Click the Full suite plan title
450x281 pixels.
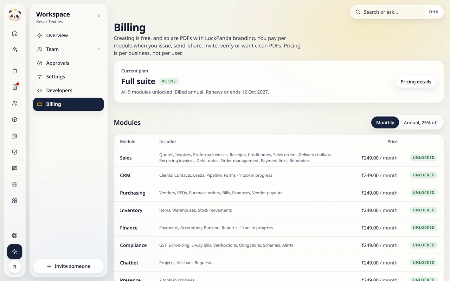coord(138,81)
